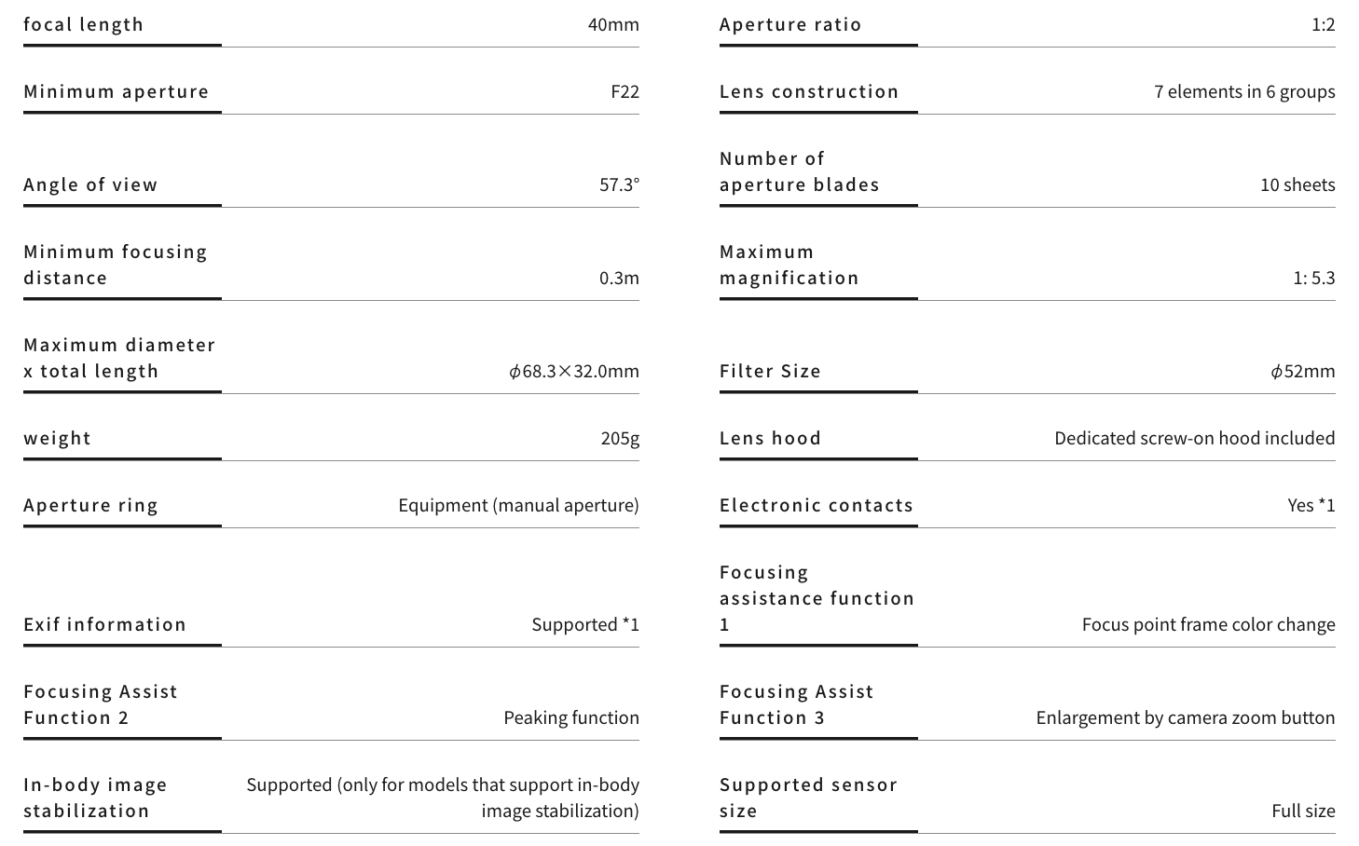This screenshot has width=1359, height=846.
Task: Click 'Dedicated screw-on hood included' text
Action: [1194, 439]
